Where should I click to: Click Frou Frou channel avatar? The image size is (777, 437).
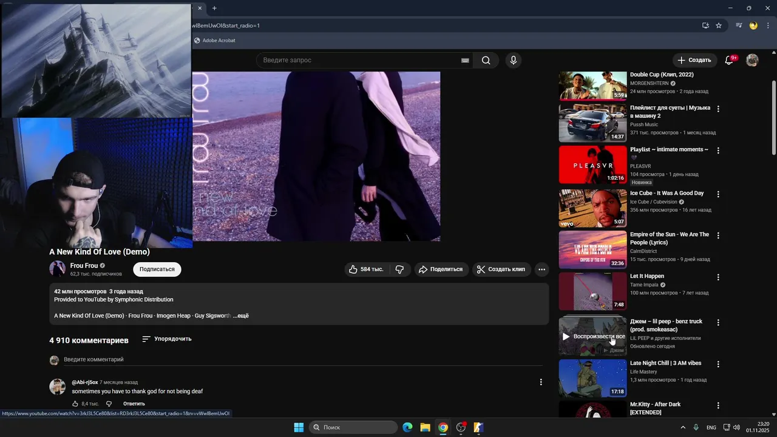[57, 269]
